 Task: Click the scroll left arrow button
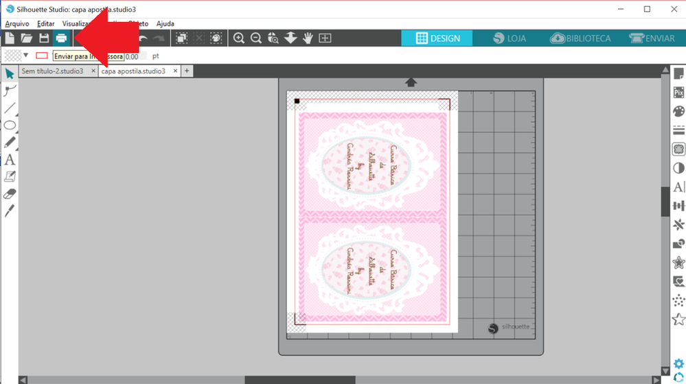[23, 380]
